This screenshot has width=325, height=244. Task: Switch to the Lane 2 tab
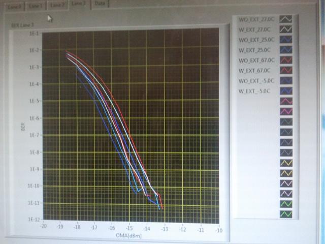(57, 5)
